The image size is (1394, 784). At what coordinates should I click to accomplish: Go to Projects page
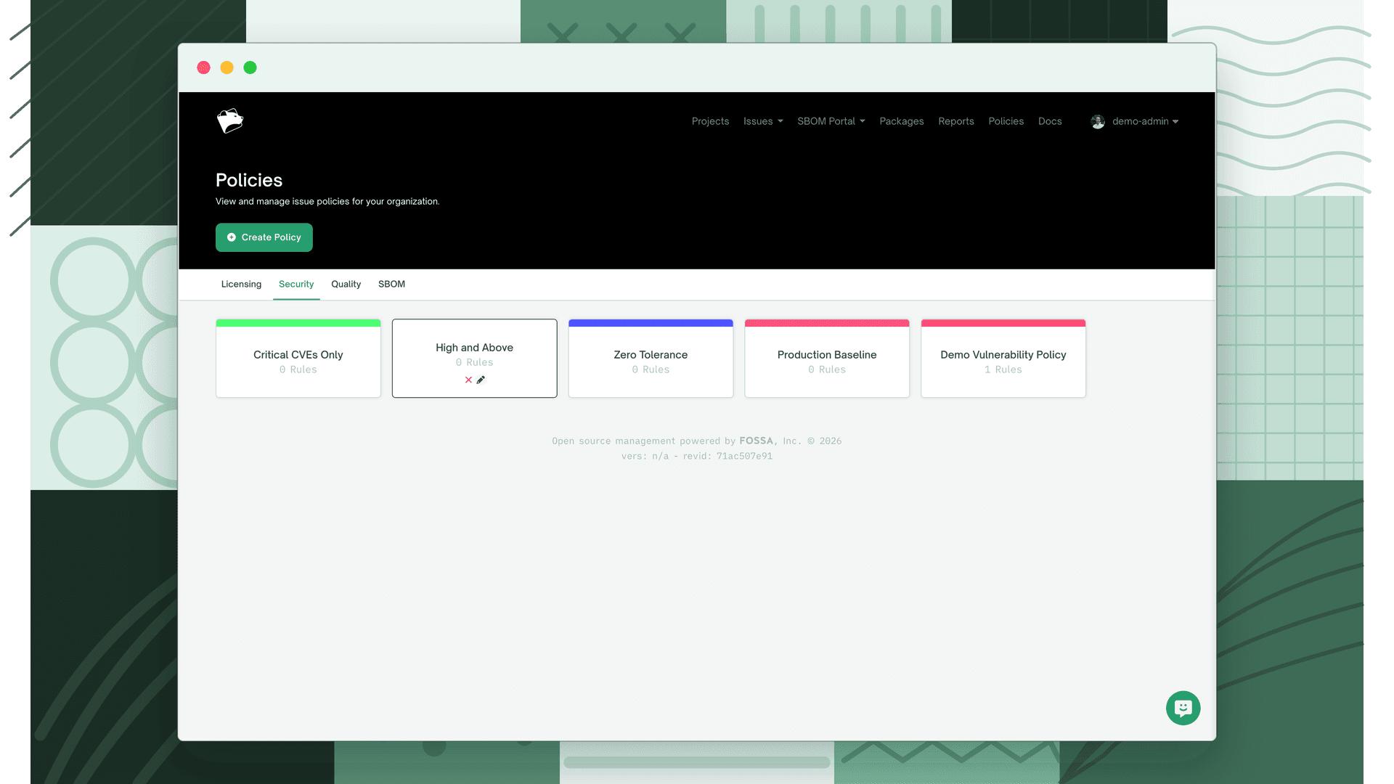coord(710,121)
